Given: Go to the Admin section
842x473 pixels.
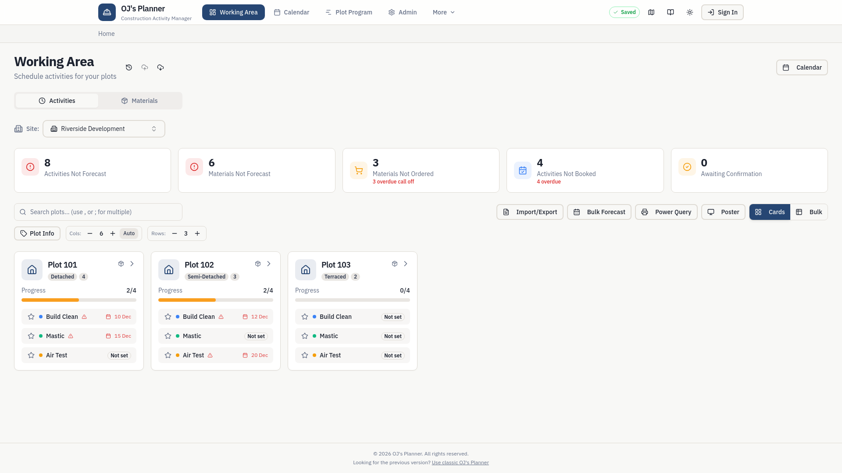Looking at the screenshot, I should coord(403,12).
